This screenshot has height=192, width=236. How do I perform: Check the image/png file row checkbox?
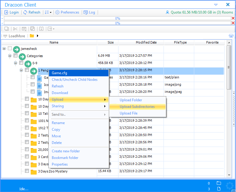[33, 84]
